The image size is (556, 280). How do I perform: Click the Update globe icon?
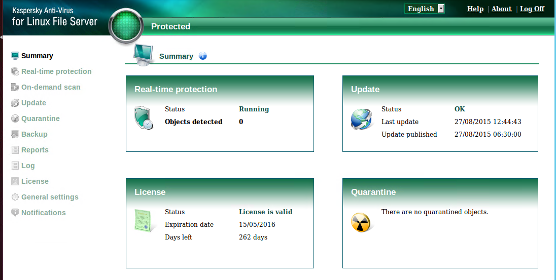361,119
